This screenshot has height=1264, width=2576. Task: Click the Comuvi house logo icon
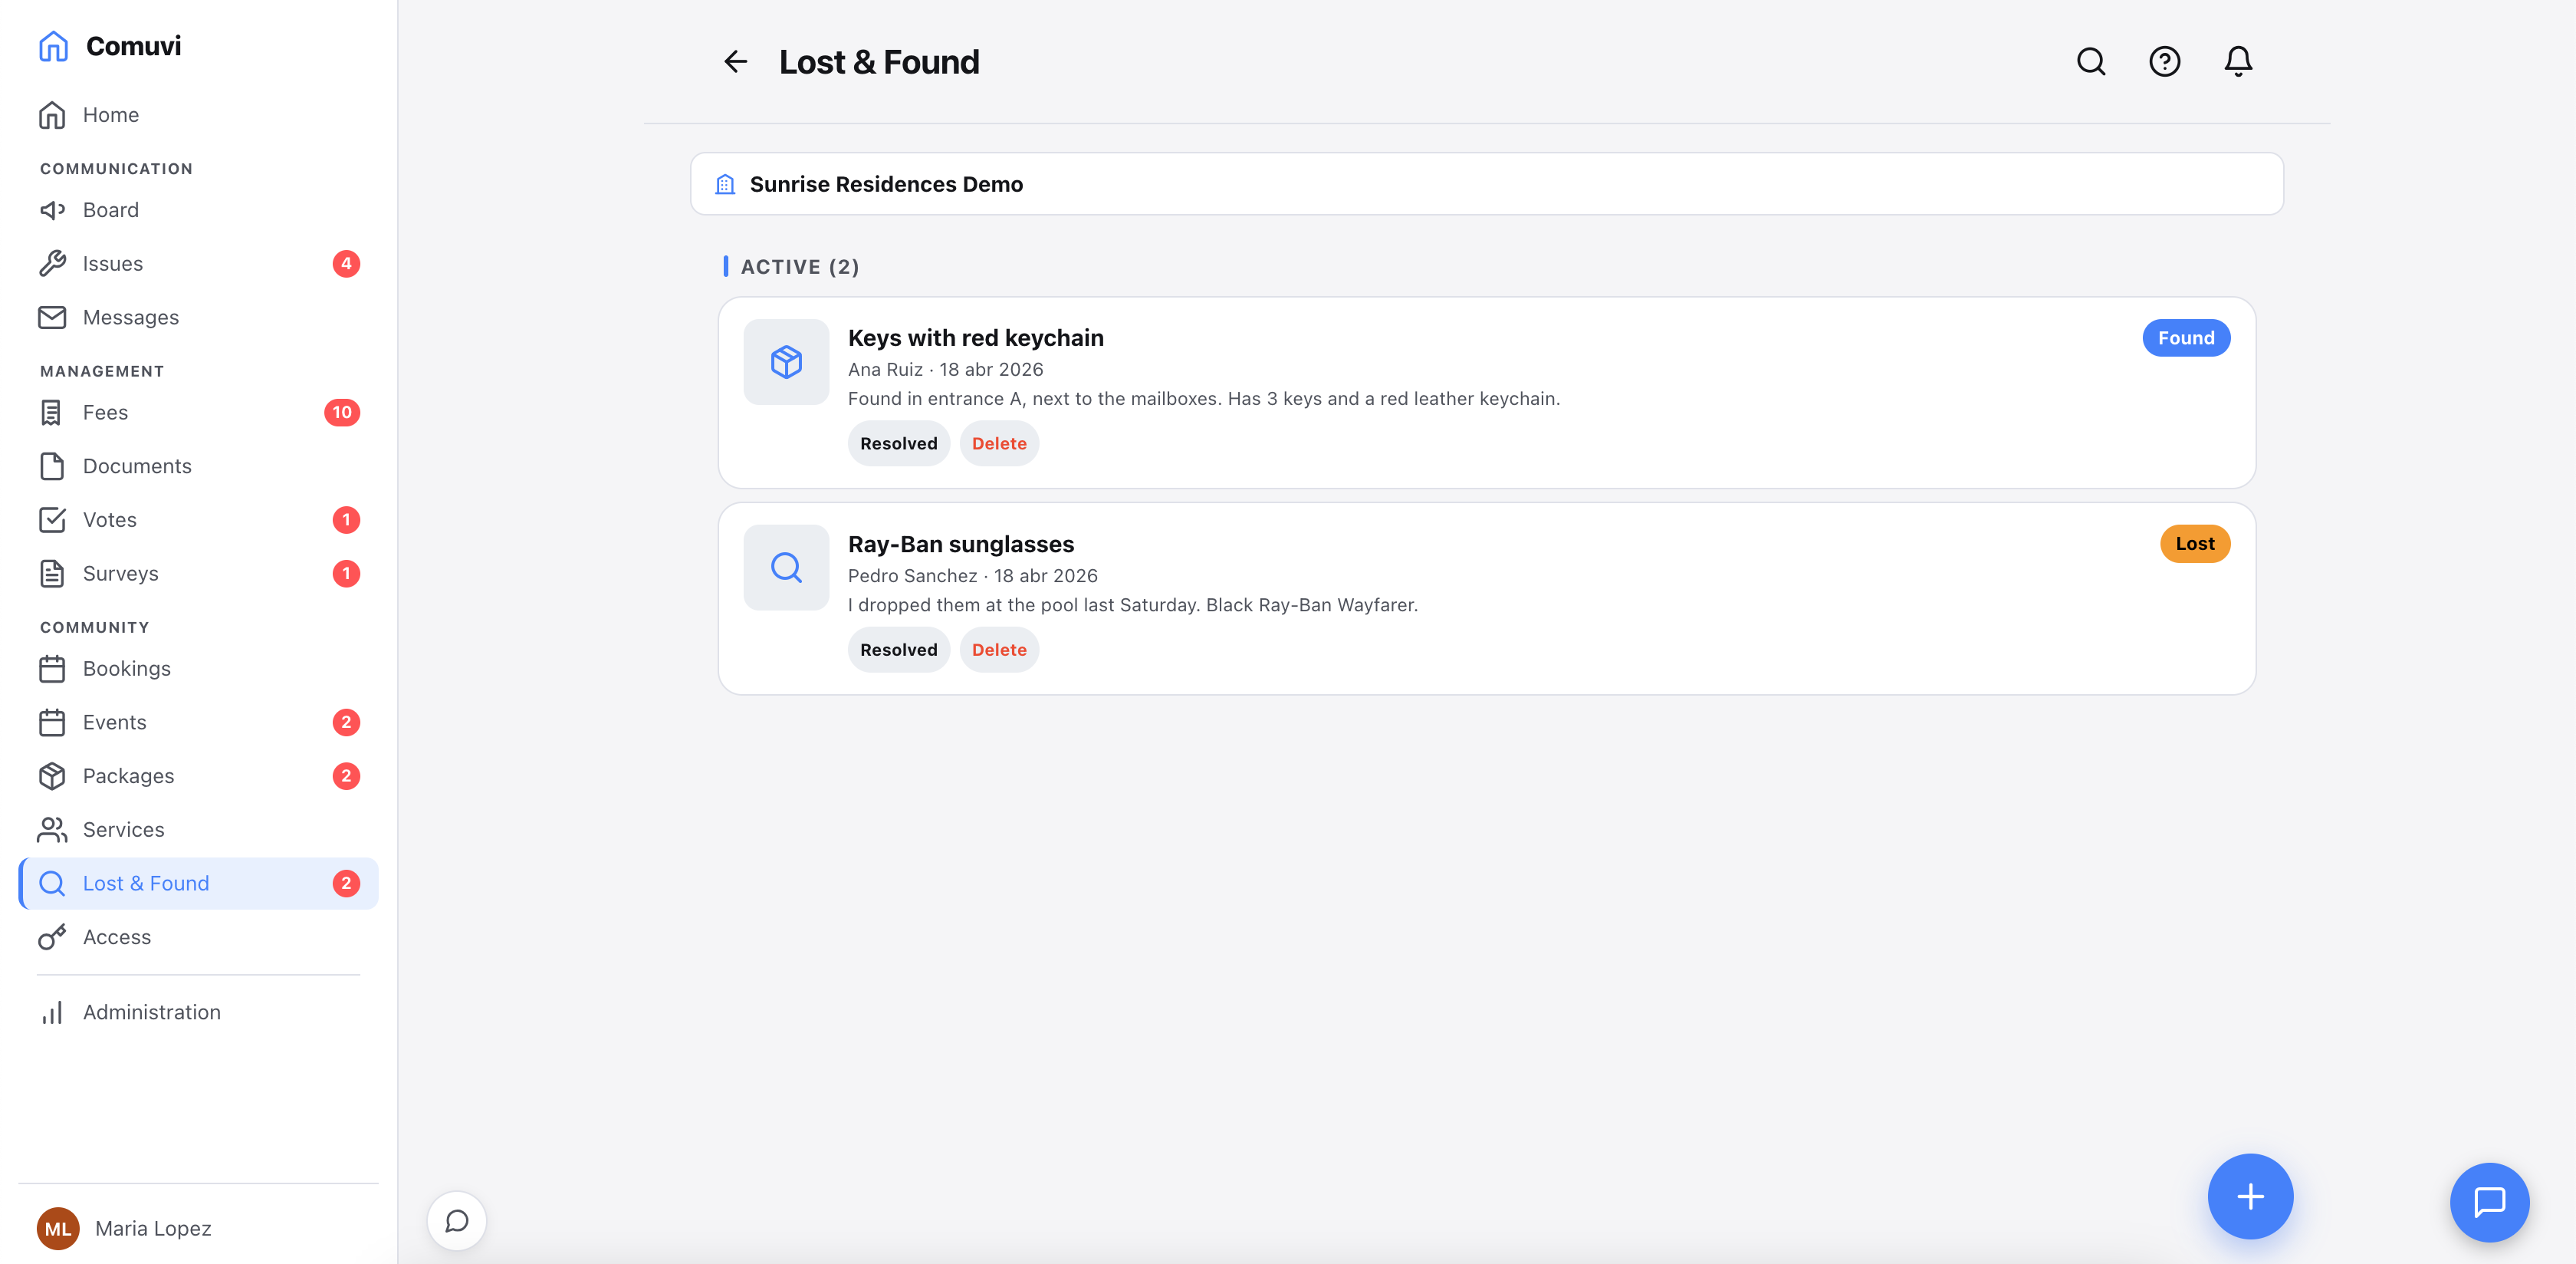pyautogui.click(x=53, y=46)
